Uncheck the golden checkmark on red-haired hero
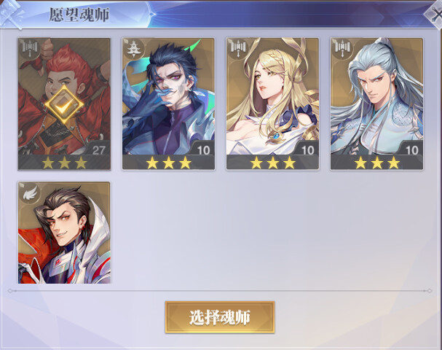The image size is (442, 350). point(64,105)
